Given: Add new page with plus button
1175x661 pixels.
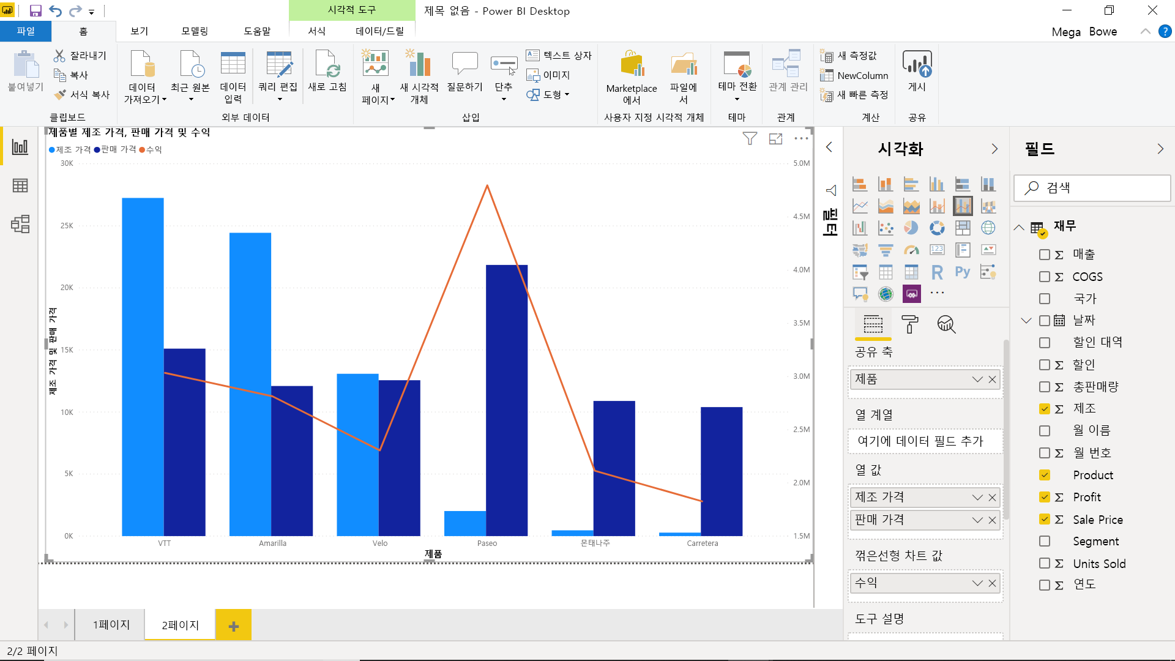Looking at the screenshot, I should (x=233, y=626).
